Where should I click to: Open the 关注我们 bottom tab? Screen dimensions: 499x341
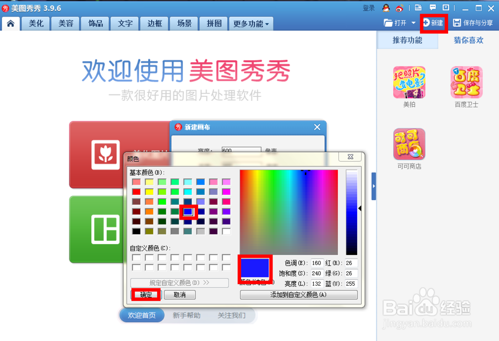(232, 315)
